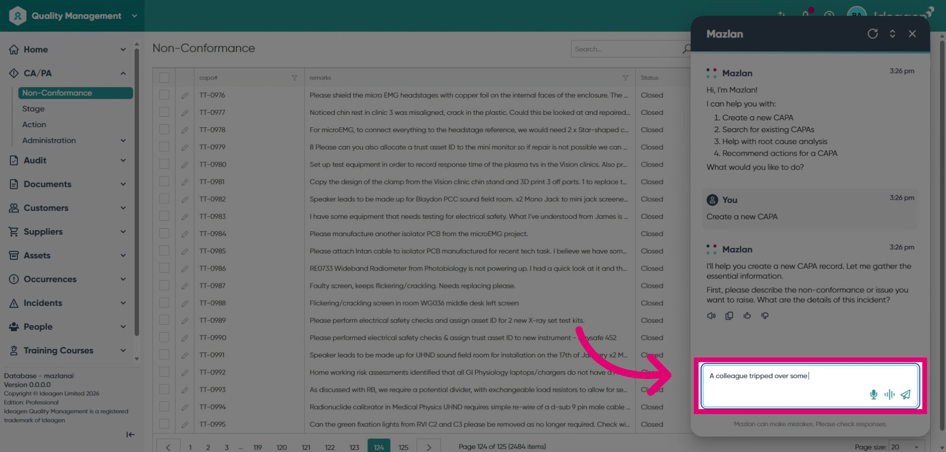Screen dimensions: 946x452
Task: Select Non-Conformance in the sidebar
Action: point(75,93)
